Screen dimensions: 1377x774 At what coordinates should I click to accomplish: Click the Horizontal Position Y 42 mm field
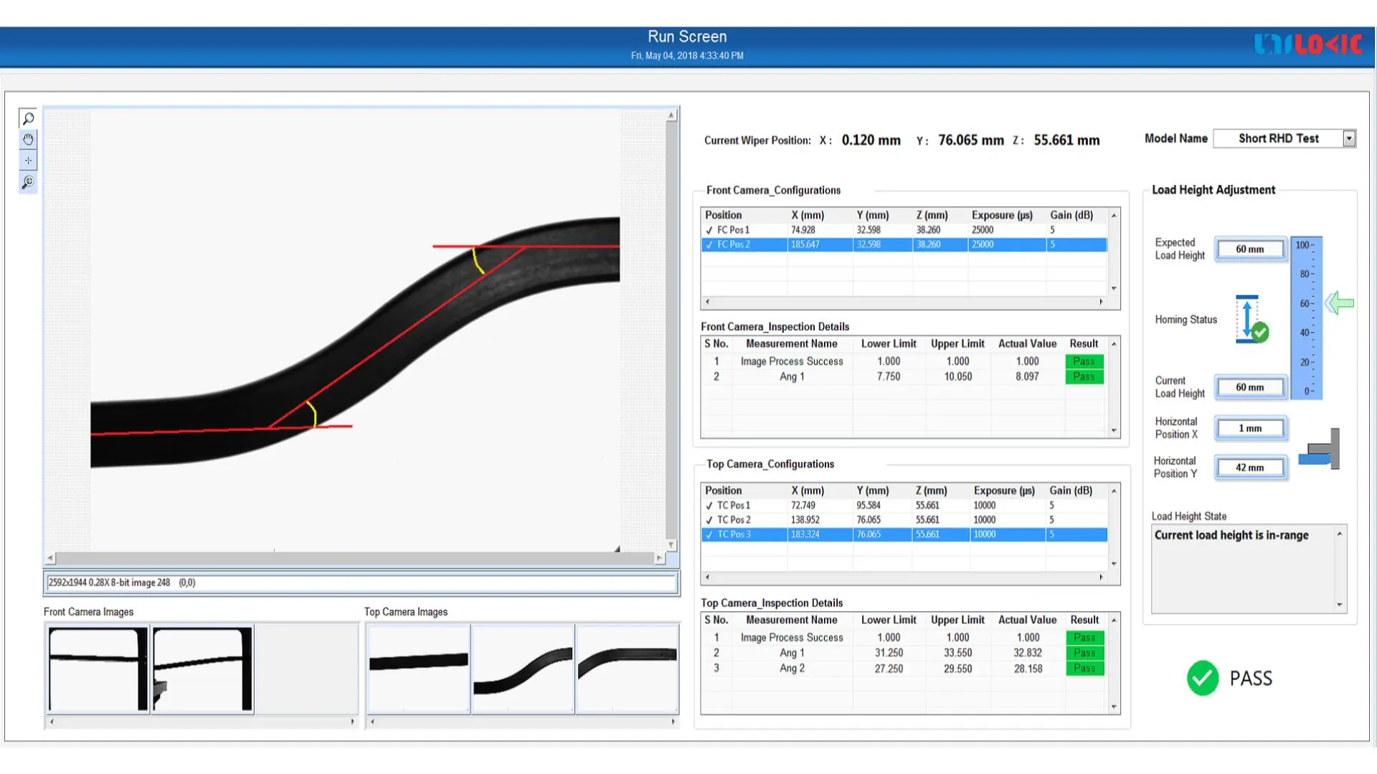(x=1250, y=467)
